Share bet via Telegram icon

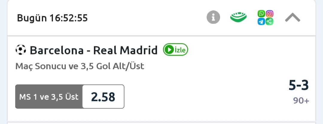tap(261, 22)
